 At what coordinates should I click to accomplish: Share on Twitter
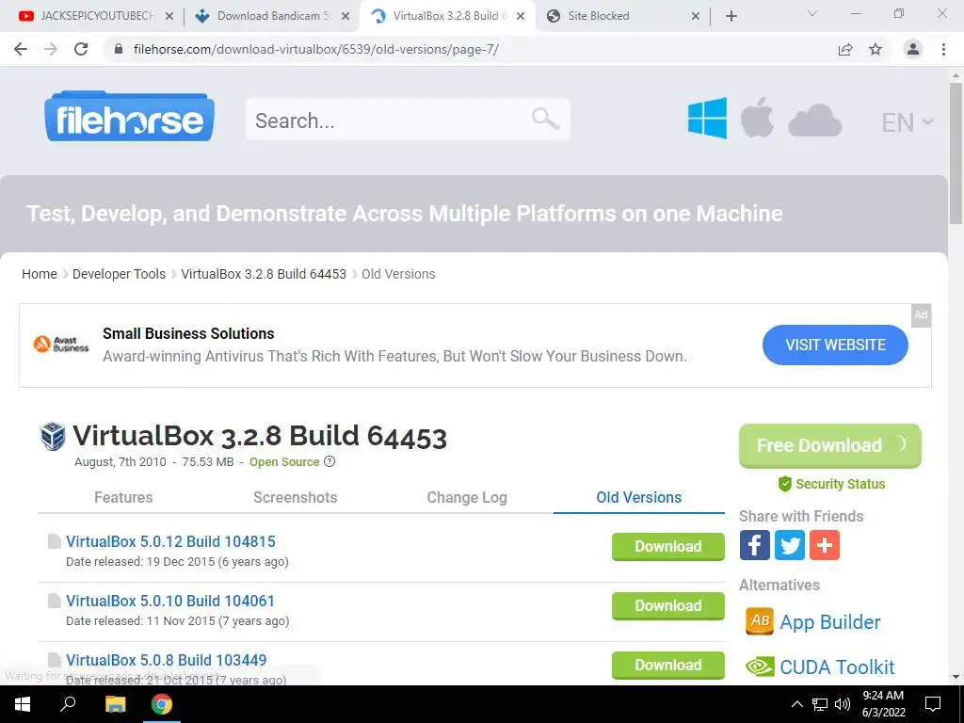pyautogui.click(x=790, y=545)
